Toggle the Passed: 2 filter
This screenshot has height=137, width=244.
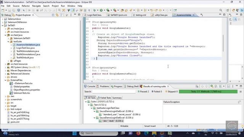coord(143,91)
